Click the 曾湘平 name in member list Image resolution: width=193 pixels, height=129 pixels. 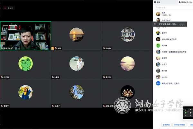[164, 33]
